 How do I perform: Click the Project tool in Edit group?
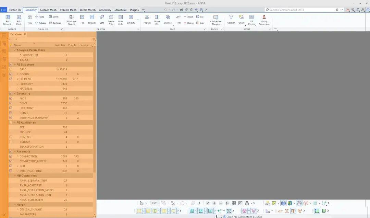coord(147,20)
